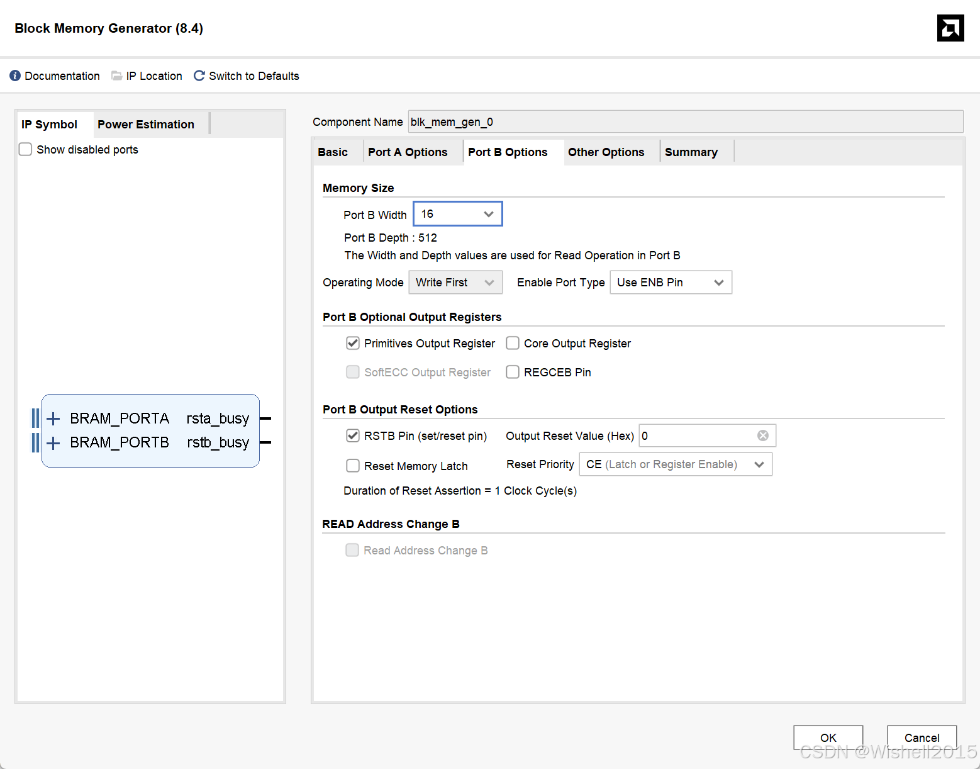Click the IP Location folder icon
Screen dimensions: 980x769
tap(116, 76)
